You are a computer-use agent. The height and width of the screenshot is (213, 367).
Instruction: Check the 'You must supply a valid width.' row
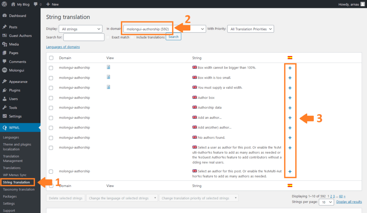coord(51,88)
